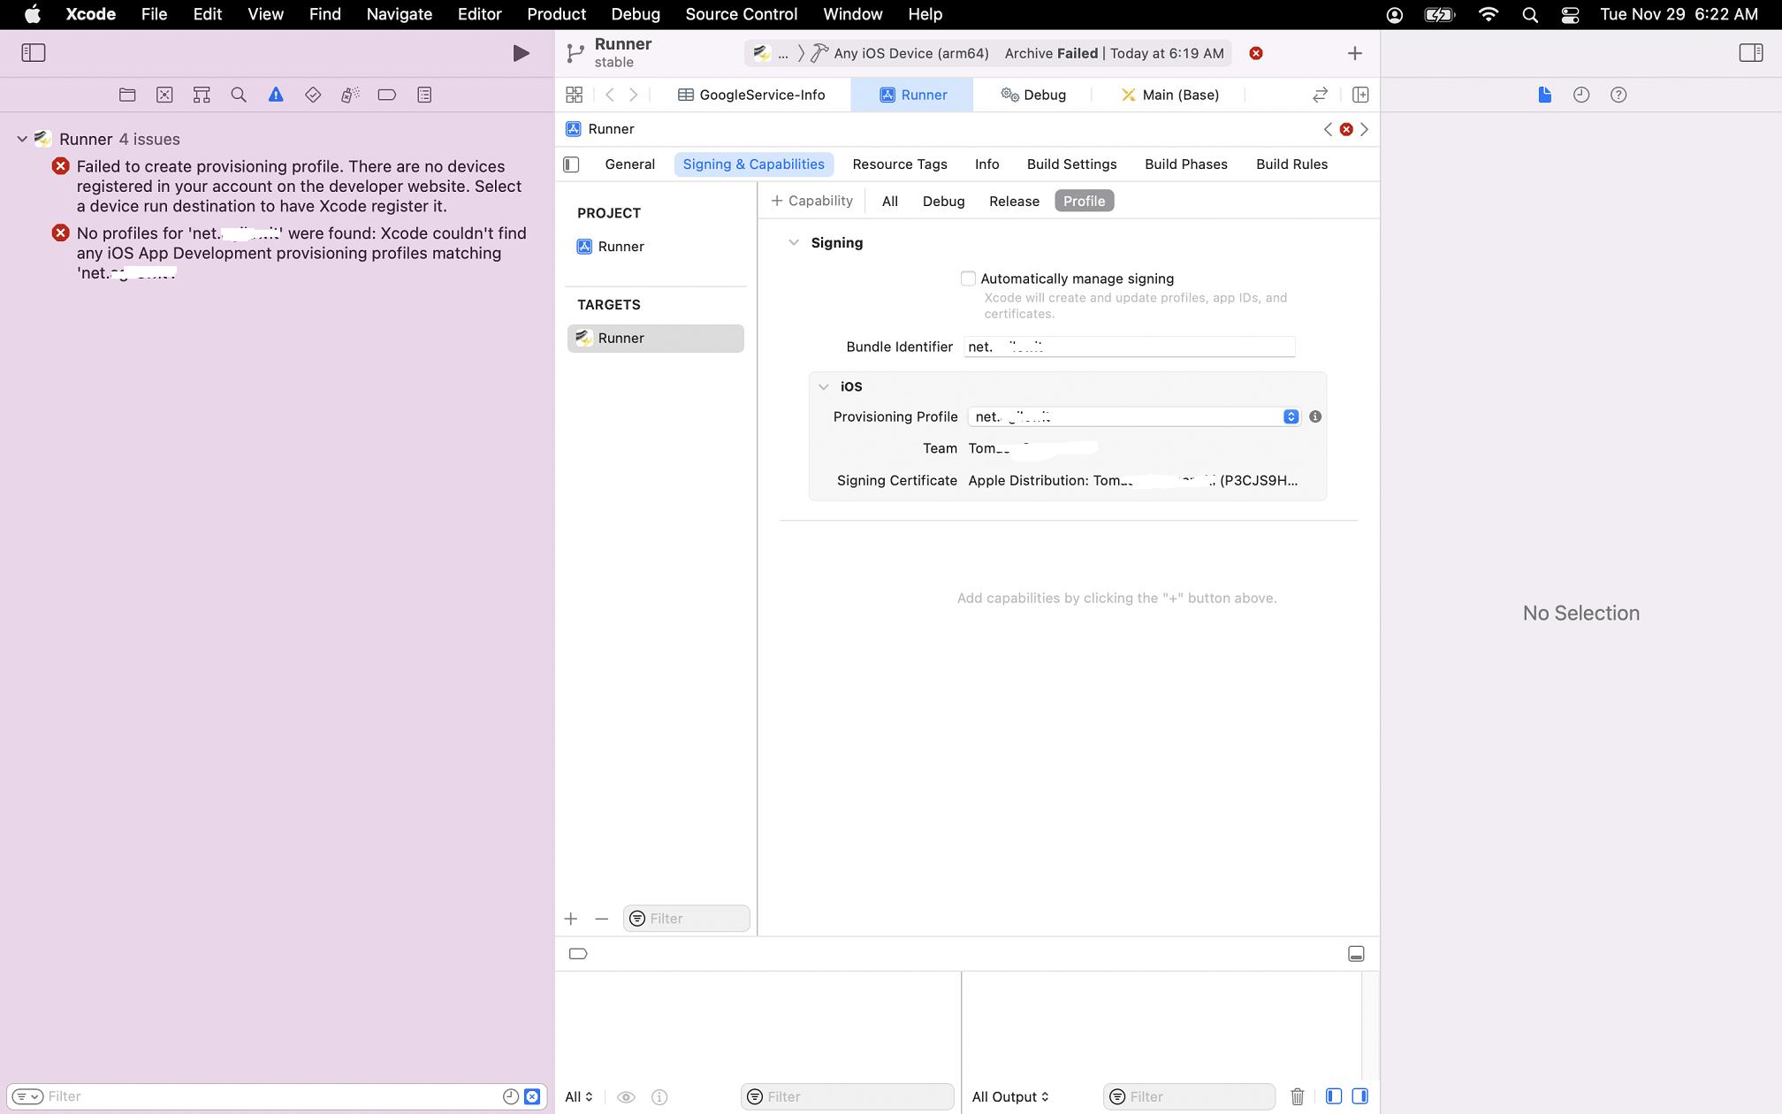Go back in editor history
1782x1114 pixels.
click(x=610, y=95)
